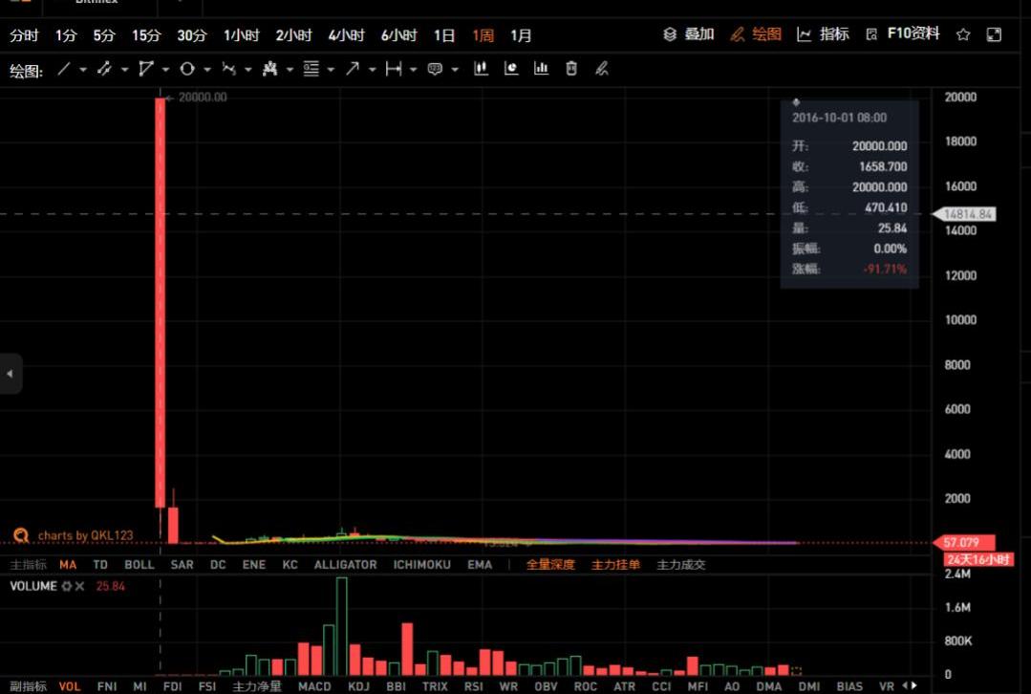
Task: Expand dropdown next to circle shape tool
Action: tap(207, 70)
